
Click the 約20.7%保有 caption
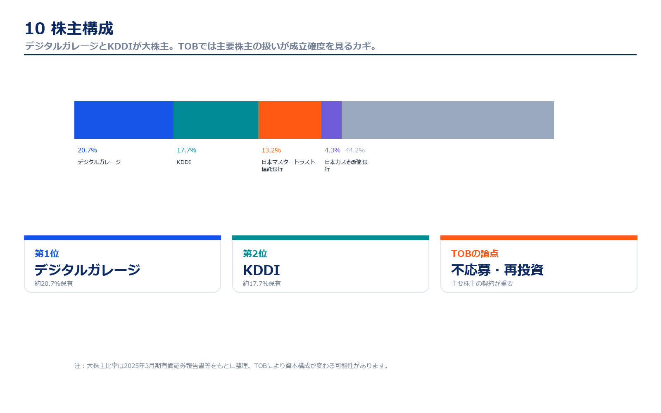point(54,284)
